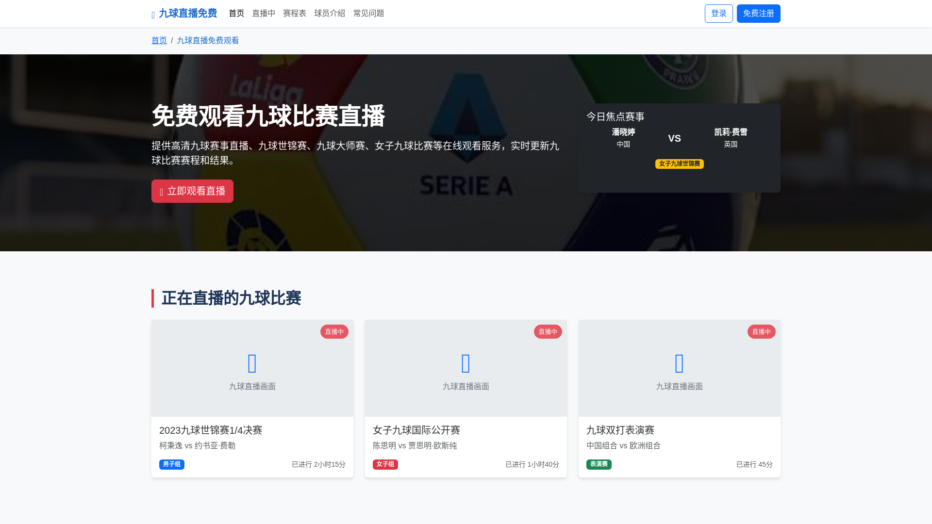The height and width of the screenshot is (524, 932).
Task: Open the 直播中 nav item
Action: pyautogui.click(x=264, y=14)
